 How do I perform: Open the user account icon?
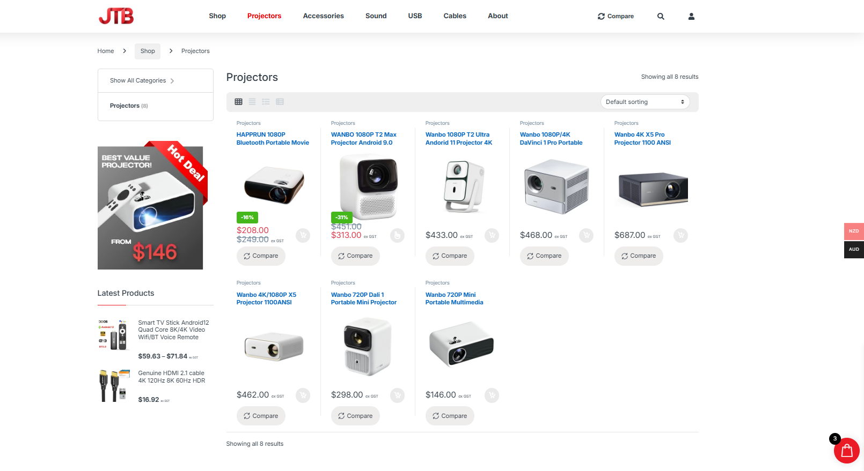(691, 16)
